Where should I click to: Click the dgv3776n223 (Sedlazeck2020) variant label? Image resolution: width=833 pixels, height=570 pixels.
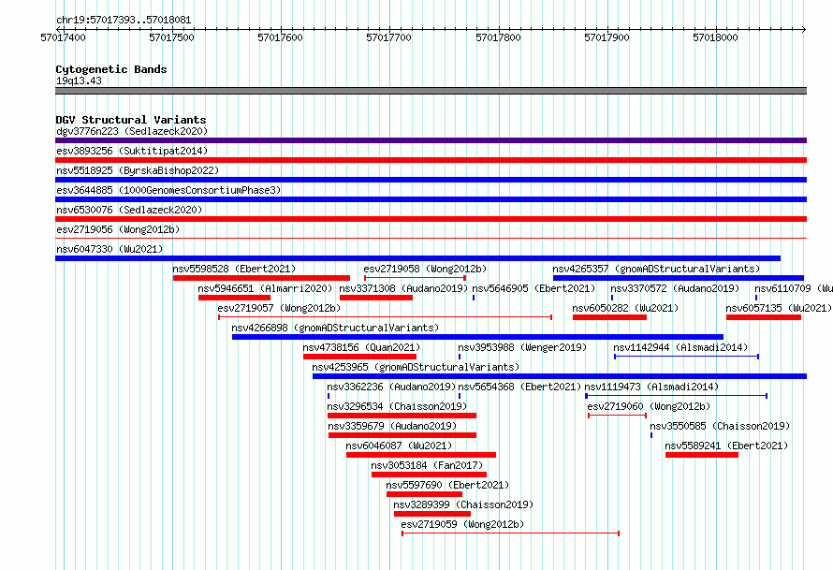tap(132, 131)
